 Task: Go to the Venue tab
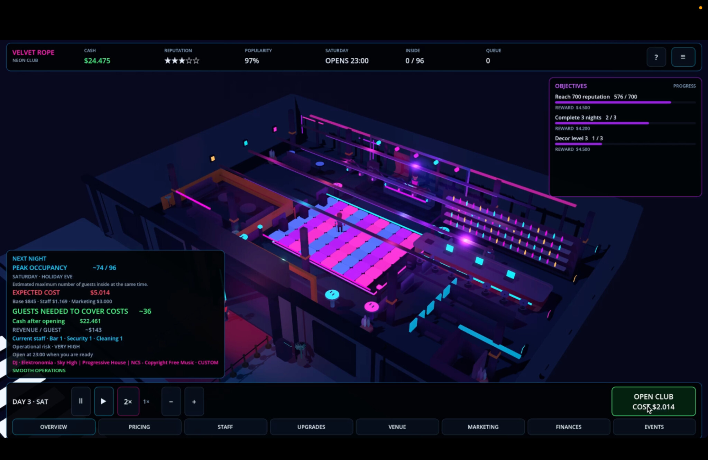pyautogui.click(x=397, y=427)
